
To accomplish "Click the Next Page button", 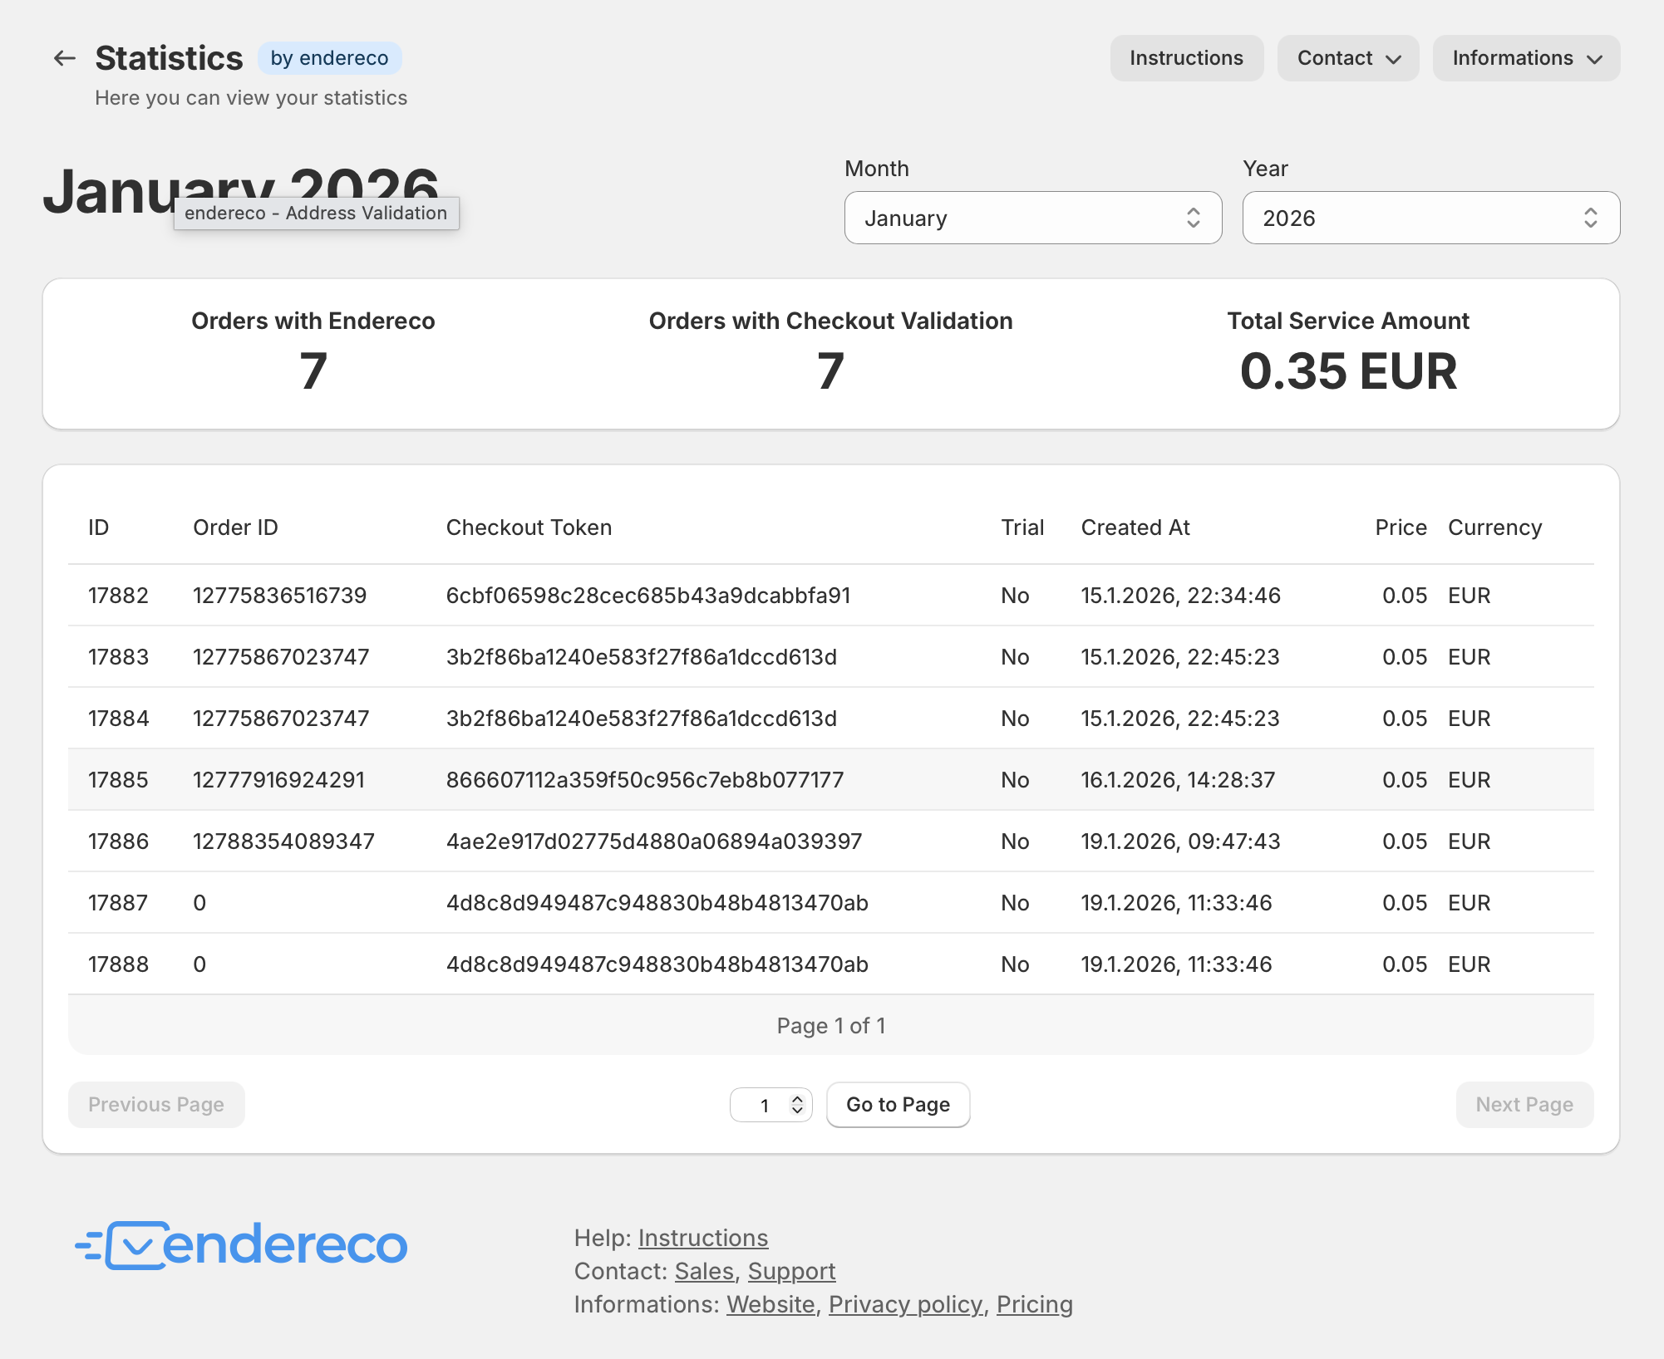I will point(1524,1105).
